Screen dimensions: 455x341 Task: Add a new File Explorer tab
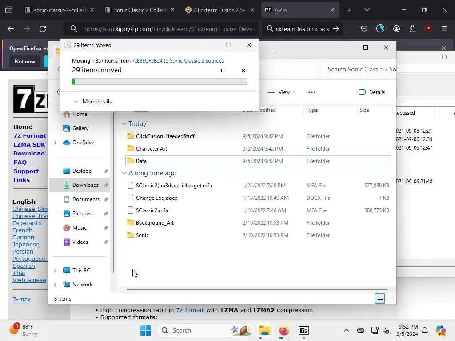[275, 52]
